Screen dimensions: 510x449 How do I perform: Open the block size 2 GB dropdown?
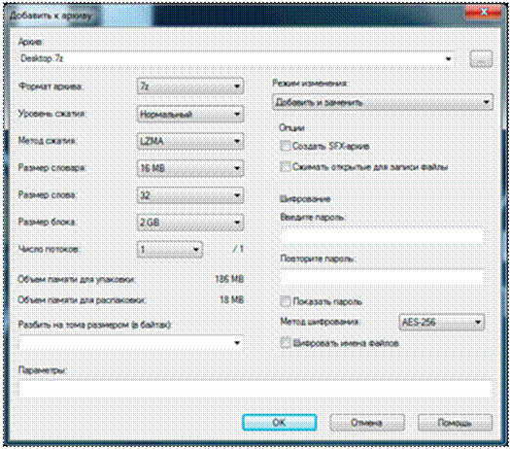pos(190,223)
